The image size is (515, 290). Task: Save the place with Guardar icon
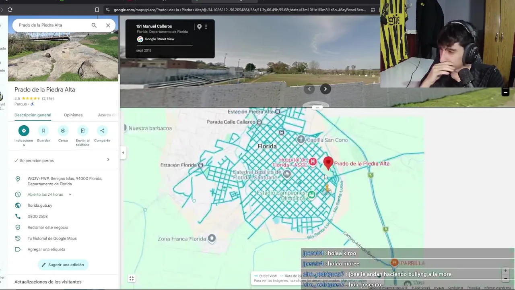point(43,130)
